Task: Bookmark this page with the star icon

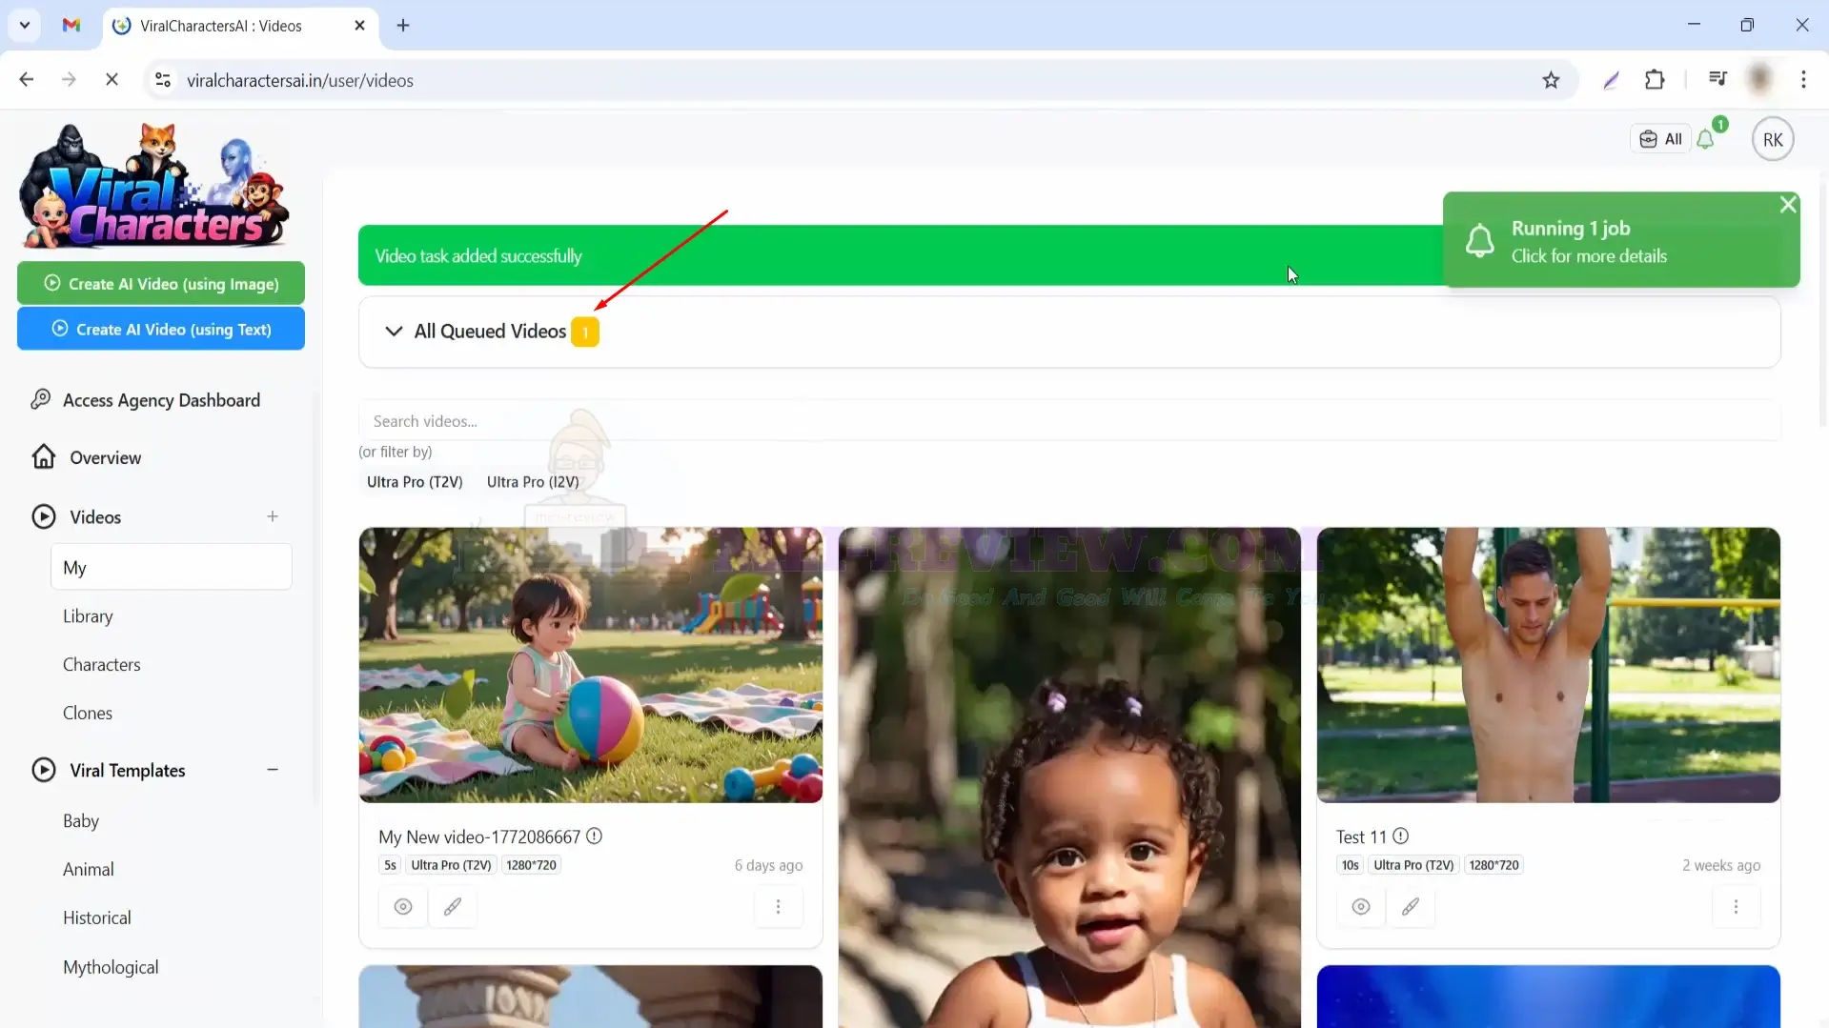Action: pyautogui.click(x=1551, y=80)
